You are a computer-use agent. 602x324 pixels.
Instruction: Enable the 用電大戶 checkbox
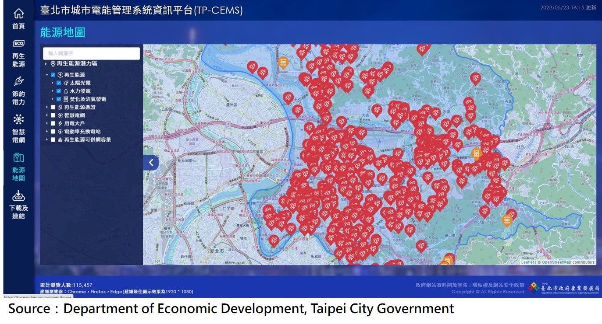(53, 124)
